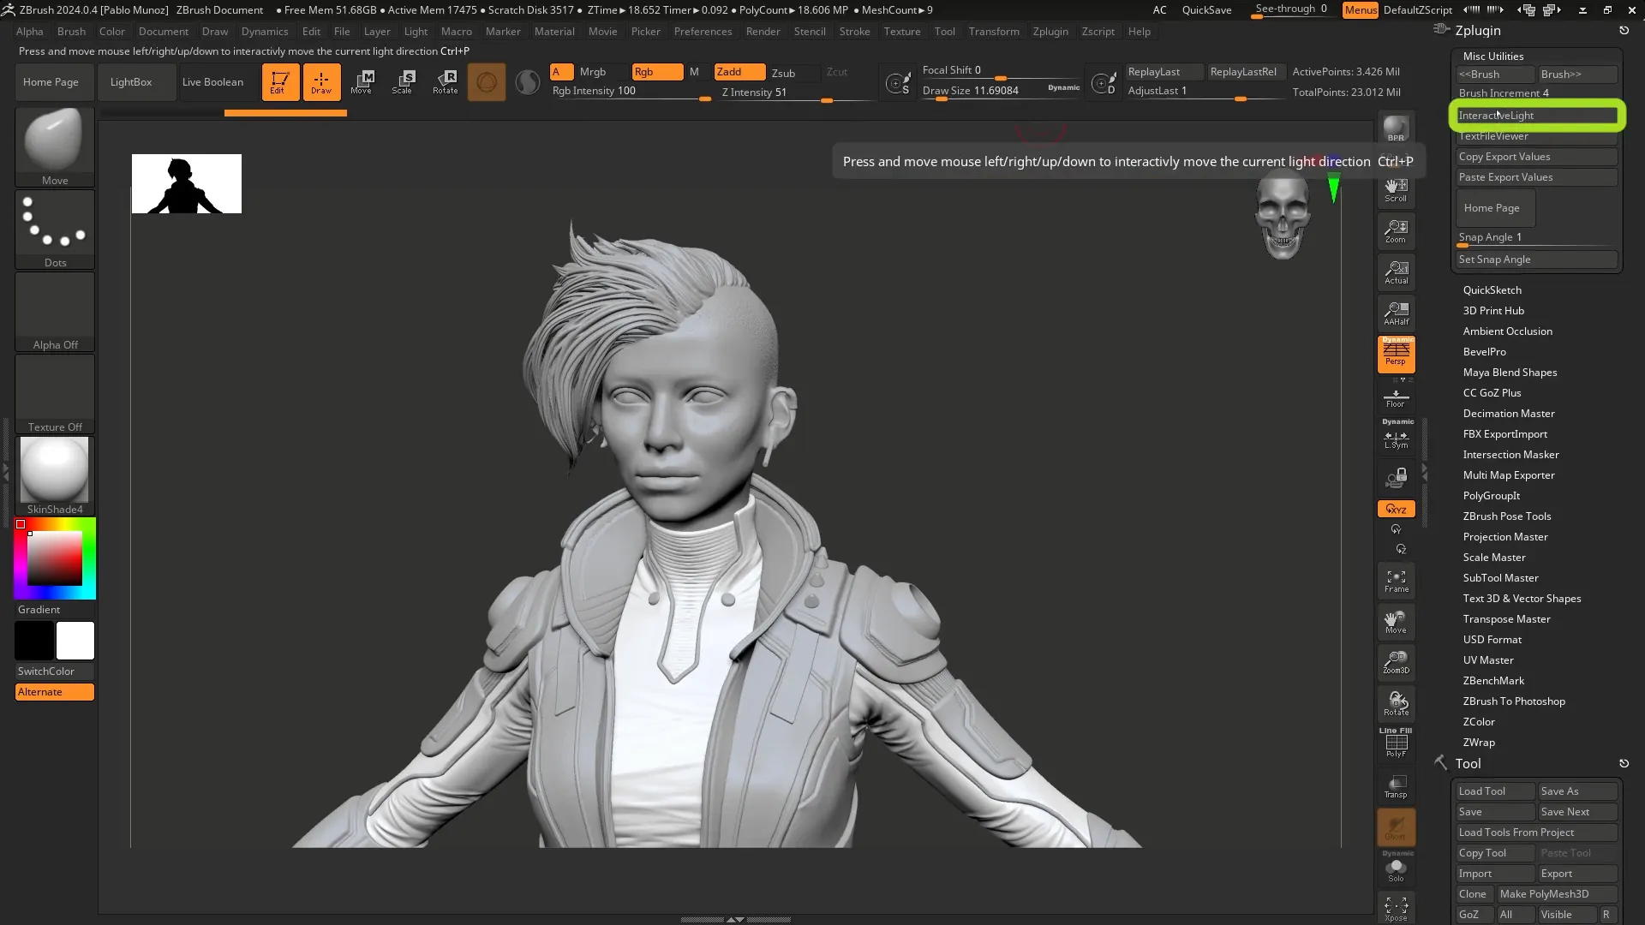This screenshot has width=1645, height=925.
Task: Open the SkinShade4 material picker
Action: pyautogui.click(x=55, y=476)
